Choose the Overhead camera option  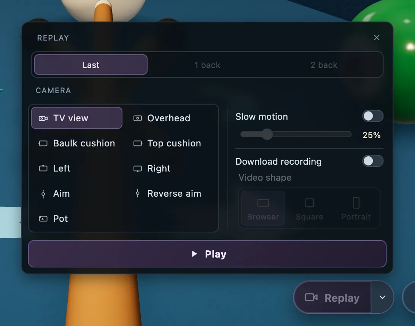pos(171,118)
